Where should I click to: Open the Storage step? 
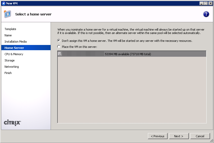click(9, 60)
